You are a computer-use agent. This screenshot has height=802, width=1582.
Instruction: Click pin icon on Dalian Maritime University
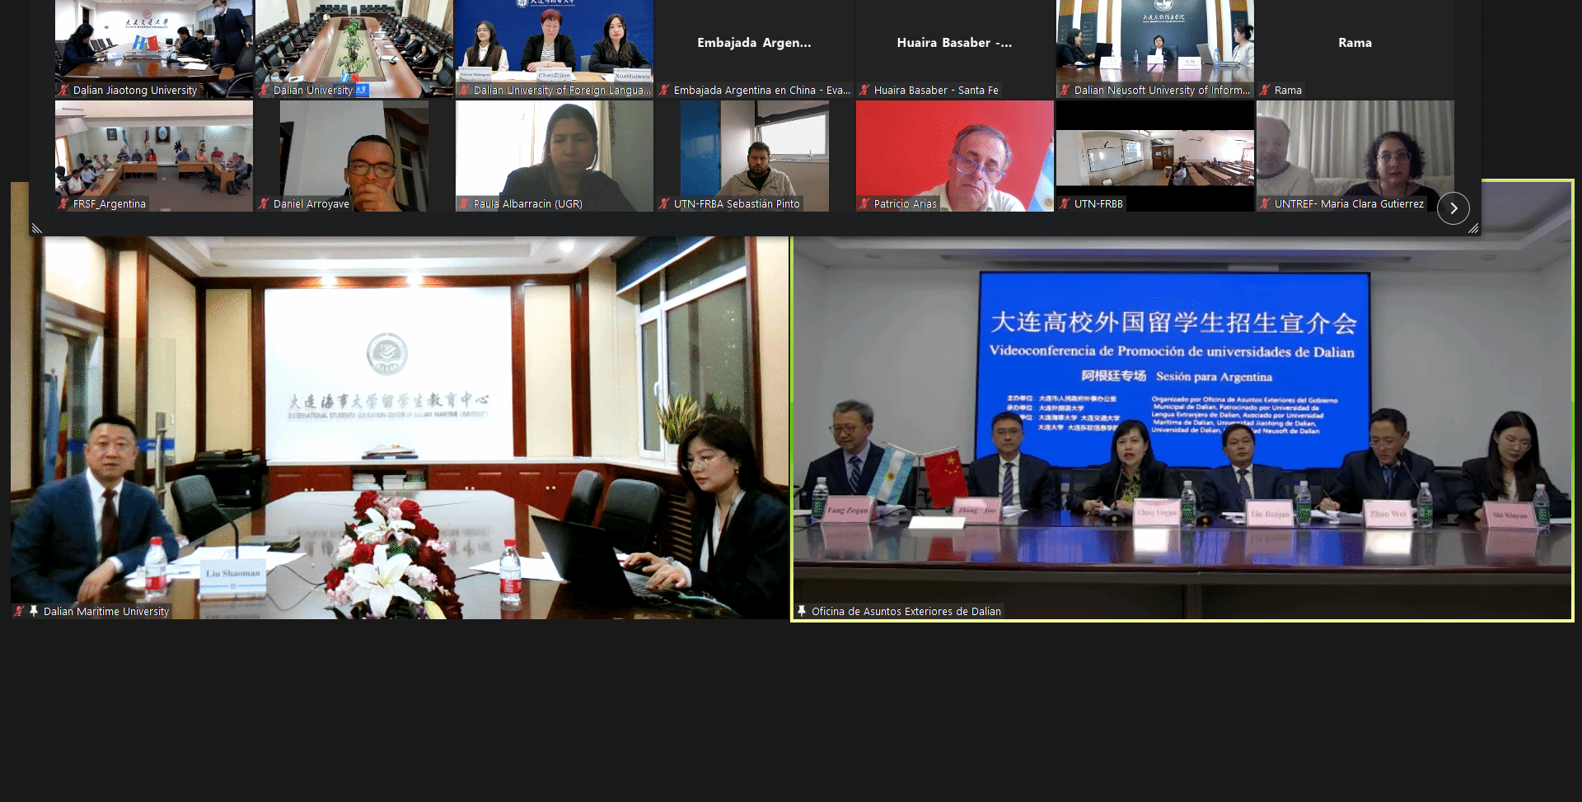pyautogui.click(x=34, y=611)
